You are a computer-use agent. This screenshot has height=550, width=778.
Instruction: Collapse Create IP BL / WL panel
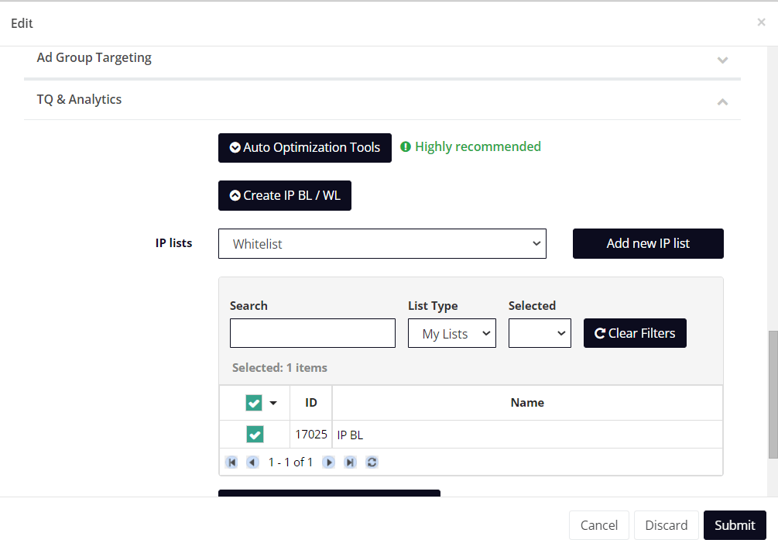285,195
